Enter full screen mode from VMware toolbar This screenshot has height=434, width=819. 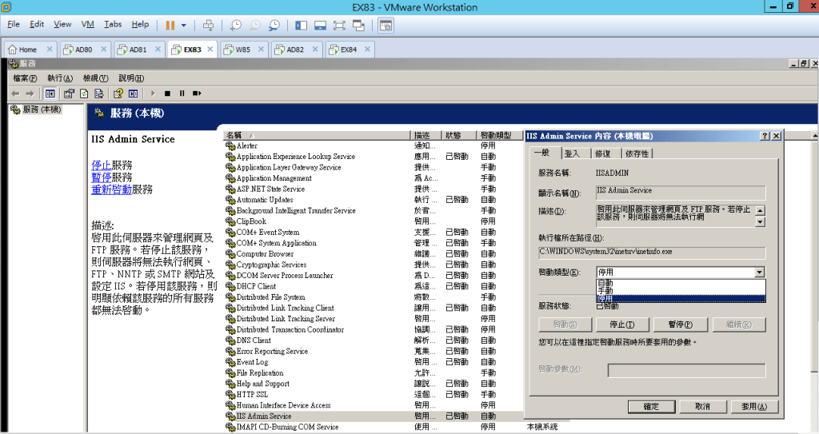(338, 25)
